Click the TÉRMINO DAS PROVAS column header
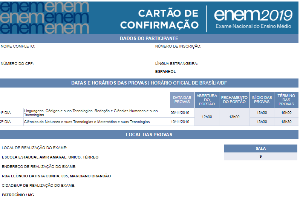 [286, 100]
